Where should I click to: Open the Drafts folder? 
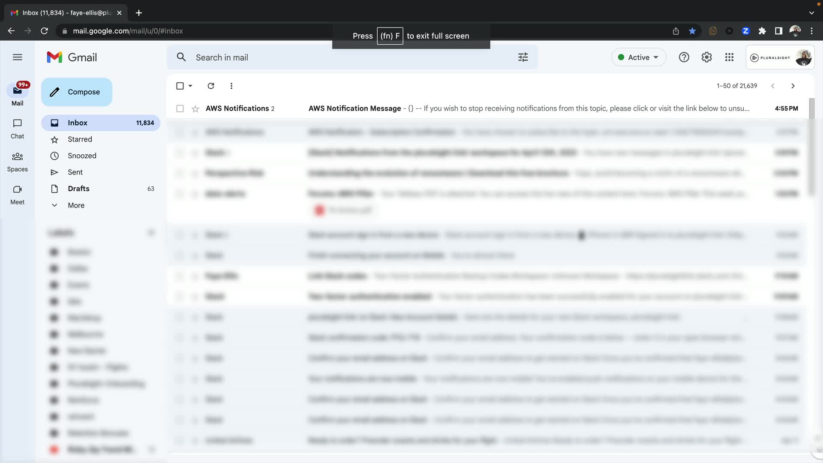(78, 189)
